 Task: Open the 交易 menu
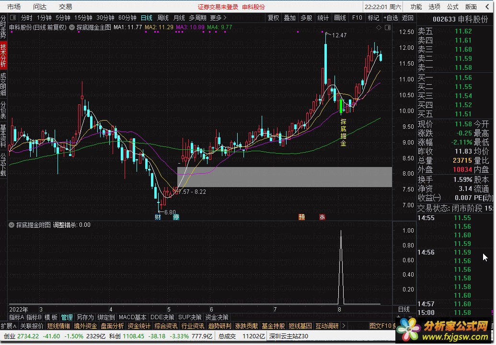point(66,7)
